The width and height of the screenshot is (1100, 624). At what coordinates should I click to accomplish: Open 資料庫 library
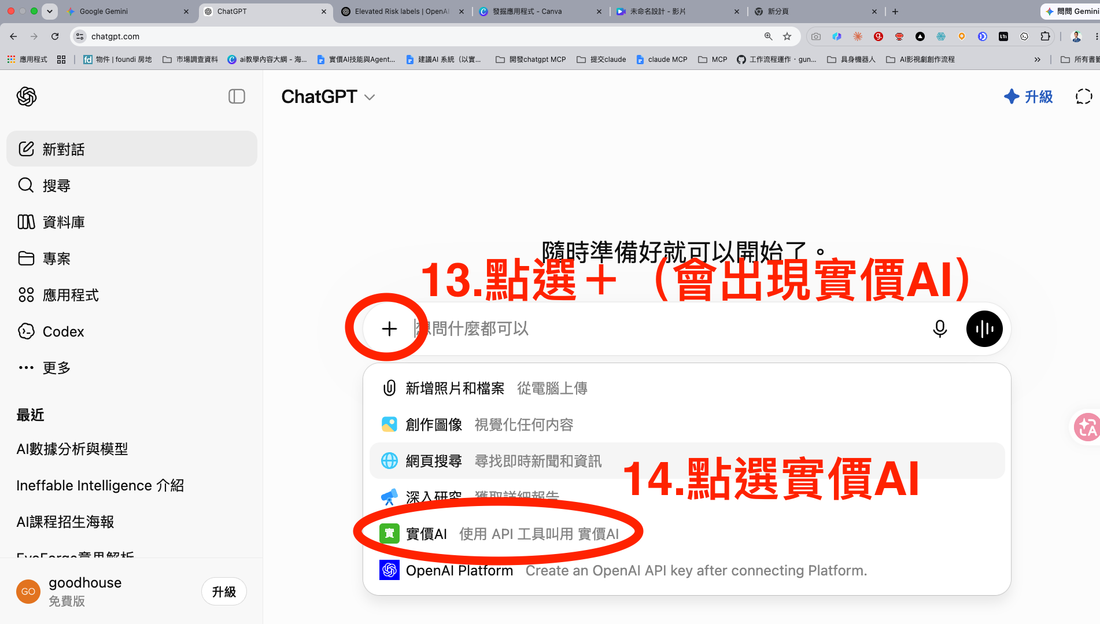[132, 222]
